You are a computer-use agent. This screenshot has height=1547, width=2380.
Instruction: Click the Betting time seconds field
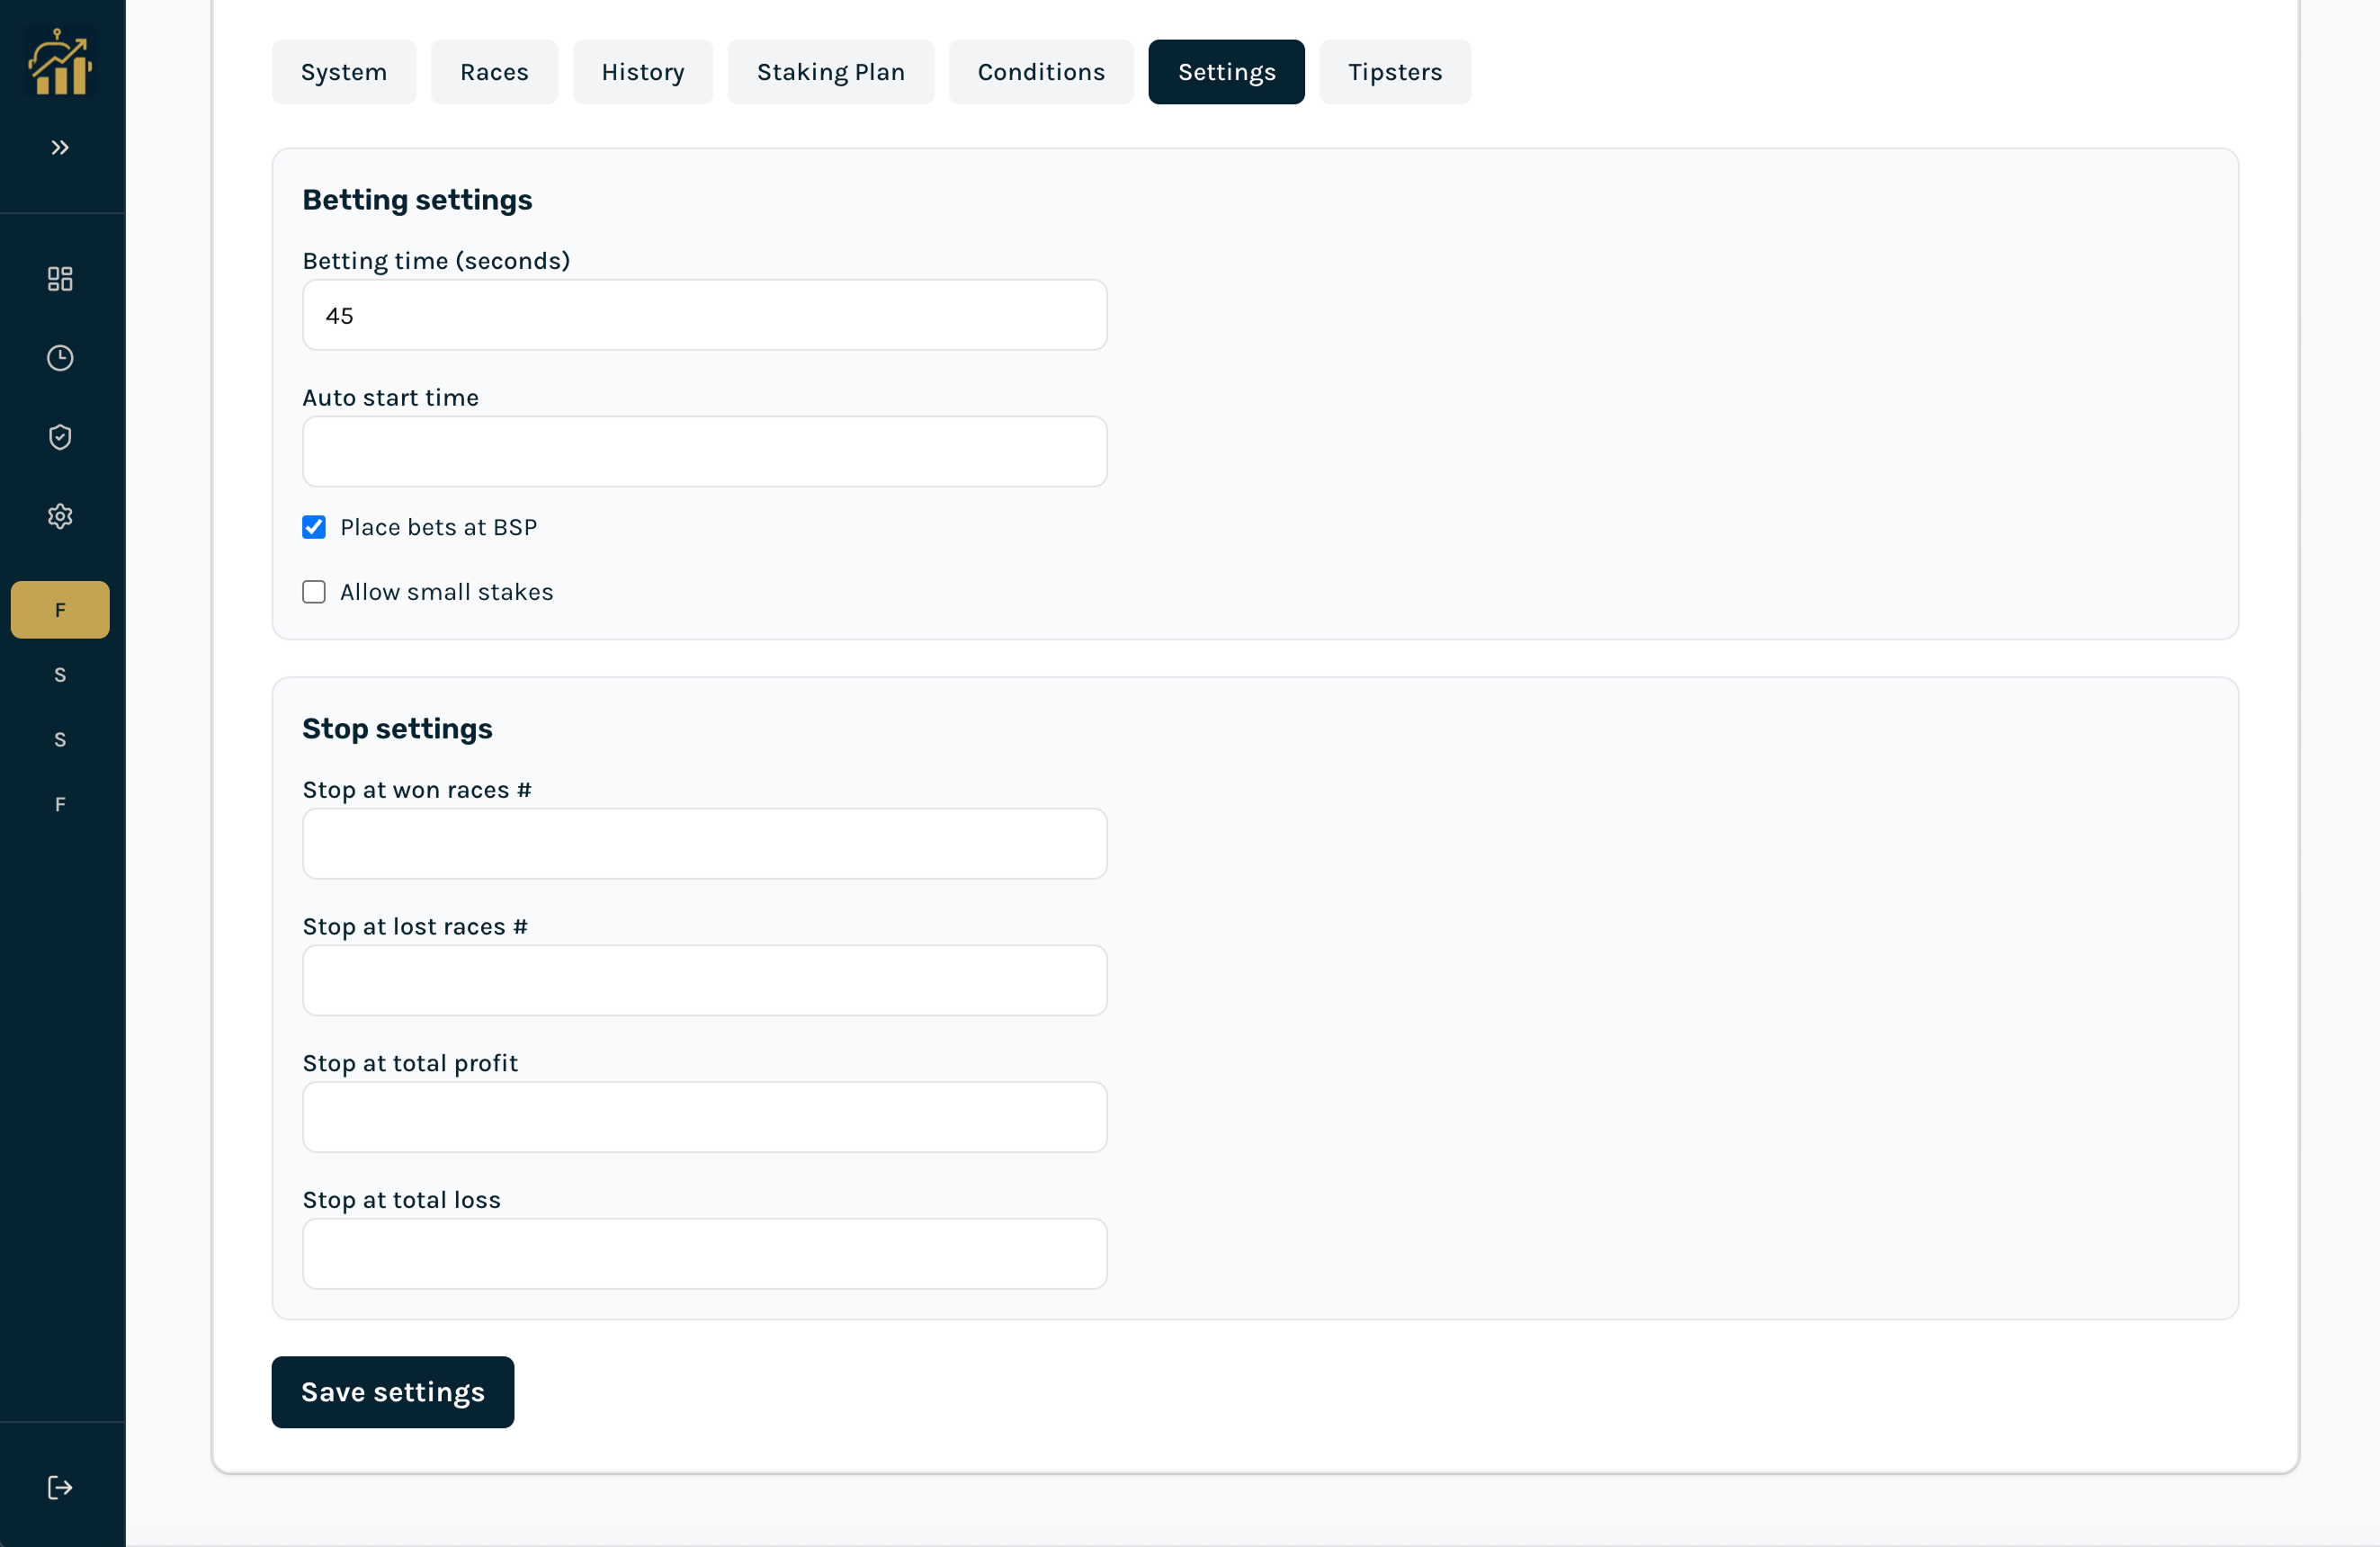click(705, 315)
